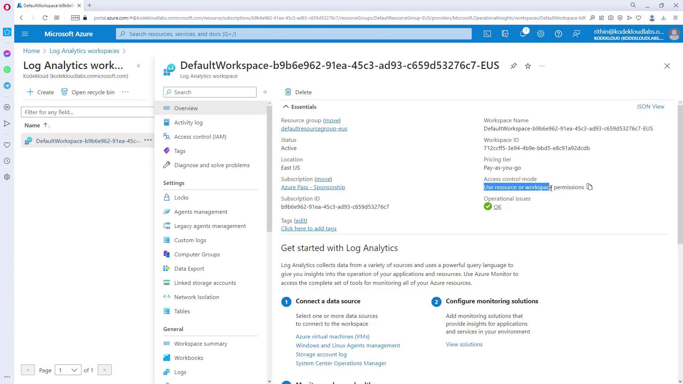Click the main content vertical scrollbar
This screenshot has height=384, width=683.
680,174
